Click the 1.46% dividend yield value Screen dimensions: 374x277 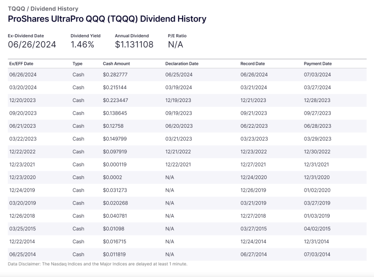tap(82, 45)
